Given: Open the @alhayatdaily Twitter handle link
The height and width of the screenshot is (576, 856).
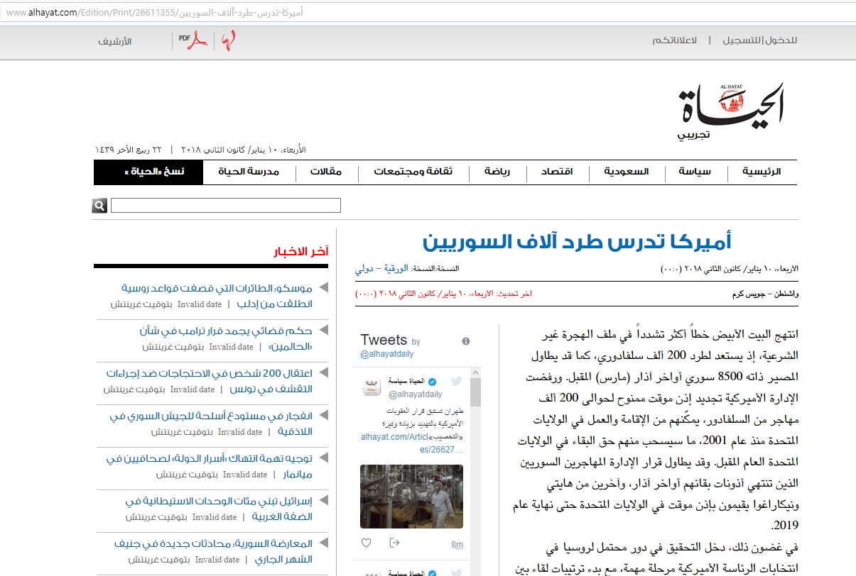Looking at the screenshot, I should tap(386, 353).
